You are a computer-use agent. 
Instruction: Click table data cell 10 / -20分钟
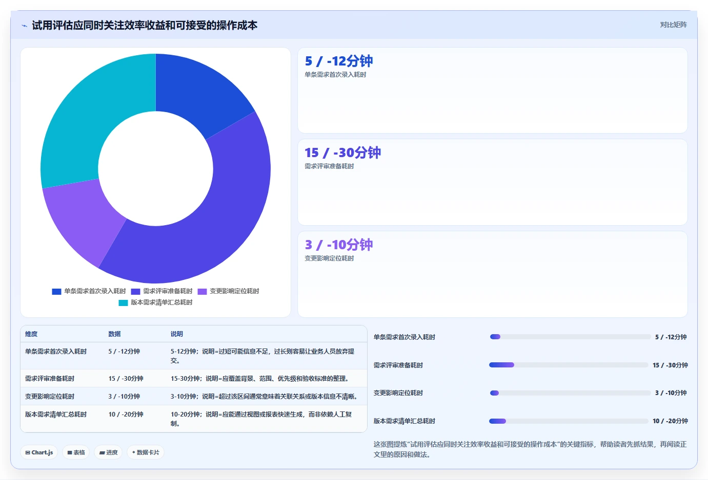coord(126,414)
